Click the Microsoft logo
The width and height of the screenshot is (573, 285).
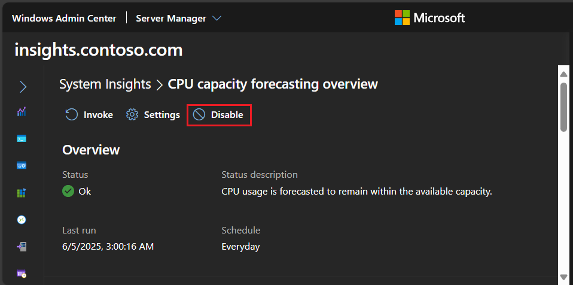tap(429, 17)
